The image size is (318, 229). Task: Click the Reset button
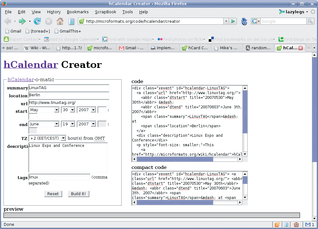pos(53,194)
